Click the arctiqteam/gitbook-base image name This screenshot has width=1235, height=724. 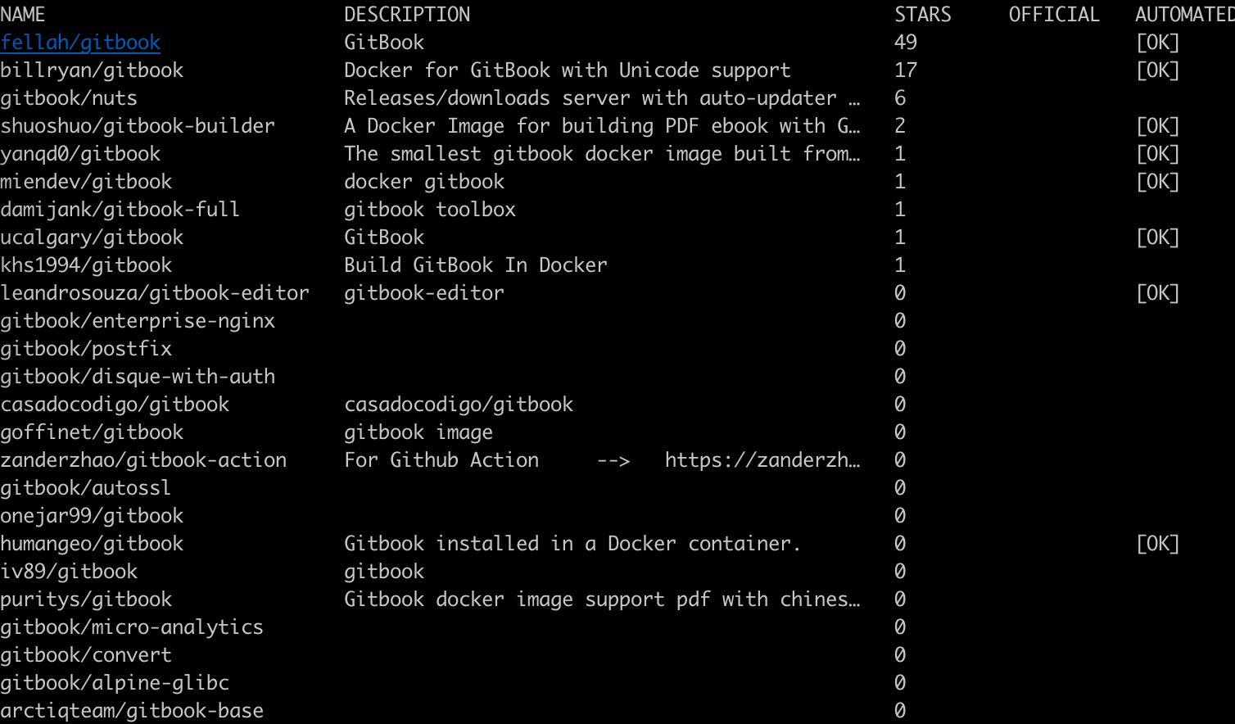(132, 711)
